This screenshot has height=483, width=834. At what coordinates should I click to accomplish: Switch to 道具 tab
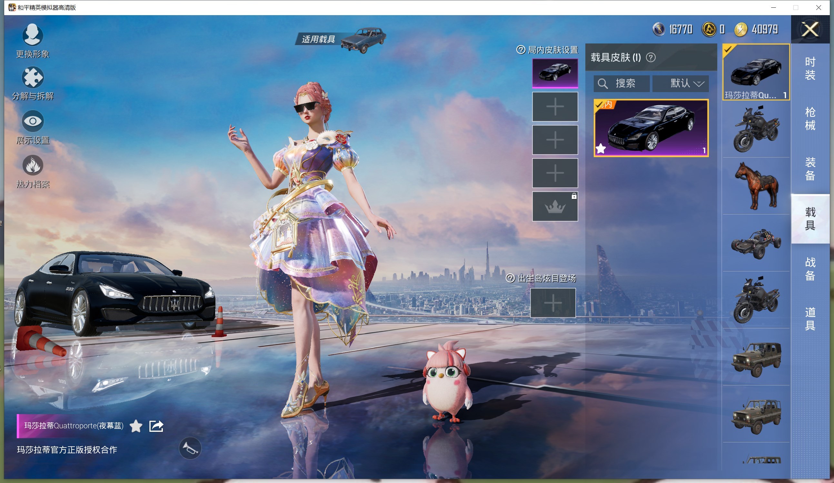pos(810,319)
